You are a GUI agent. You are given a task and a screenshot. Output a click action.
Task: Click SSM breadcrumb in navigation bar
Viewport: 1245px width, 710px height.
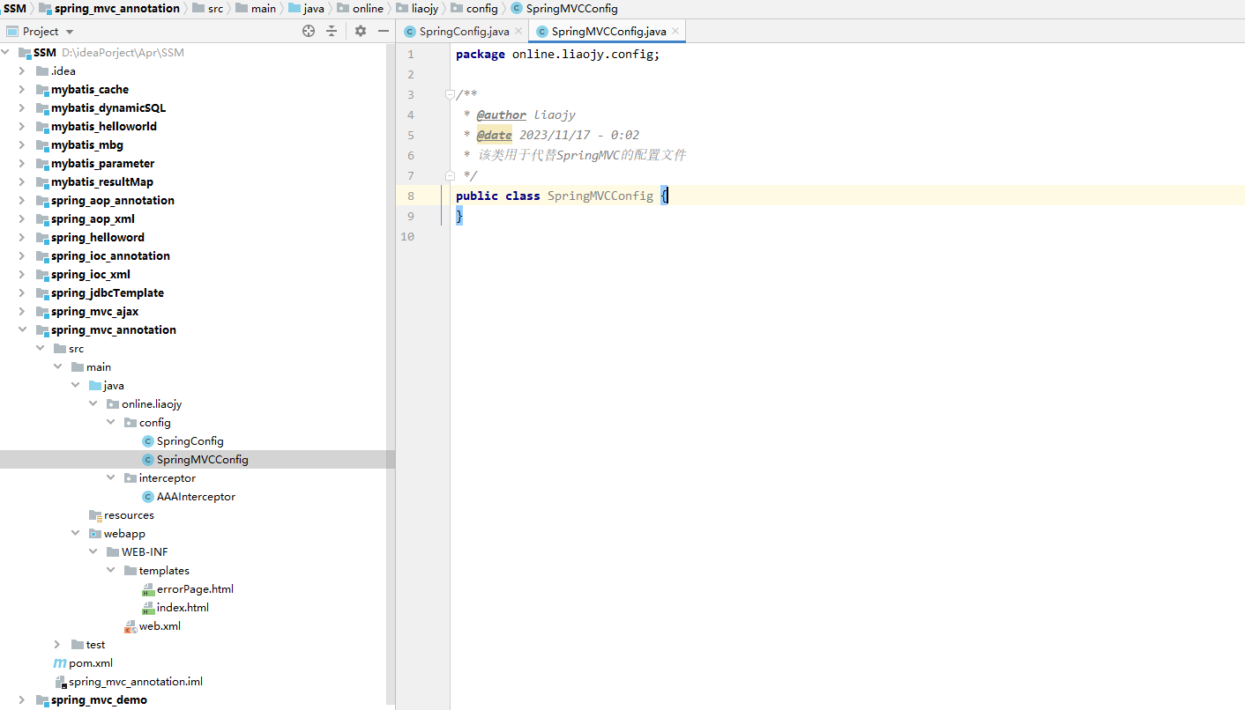pos(14,8)
